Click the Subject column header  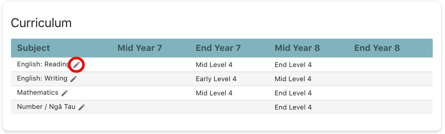tap(33, 48)
